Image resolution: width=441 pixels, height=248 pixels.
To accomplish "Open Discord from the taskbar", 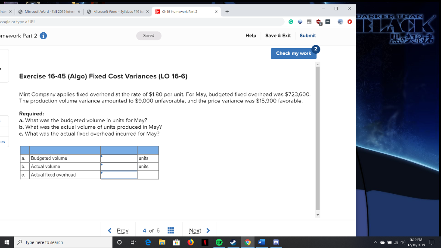I will (x=276, y=242).
